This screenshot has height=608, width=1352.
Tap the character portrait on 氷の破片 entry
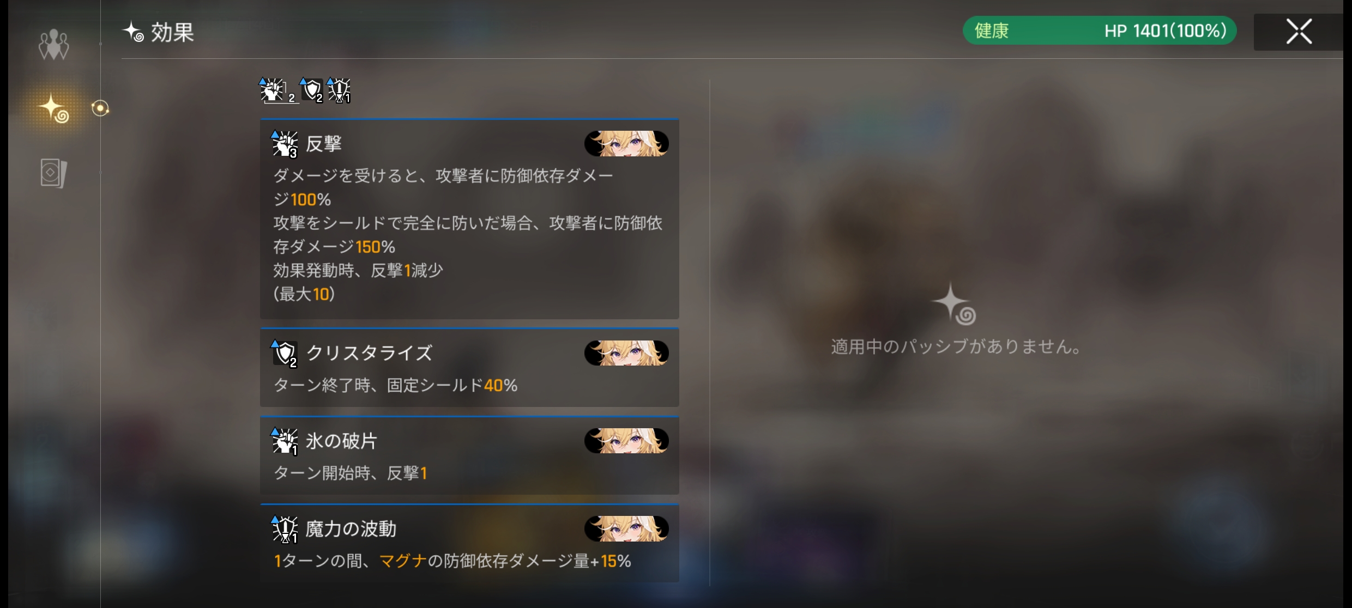[626, 441]
